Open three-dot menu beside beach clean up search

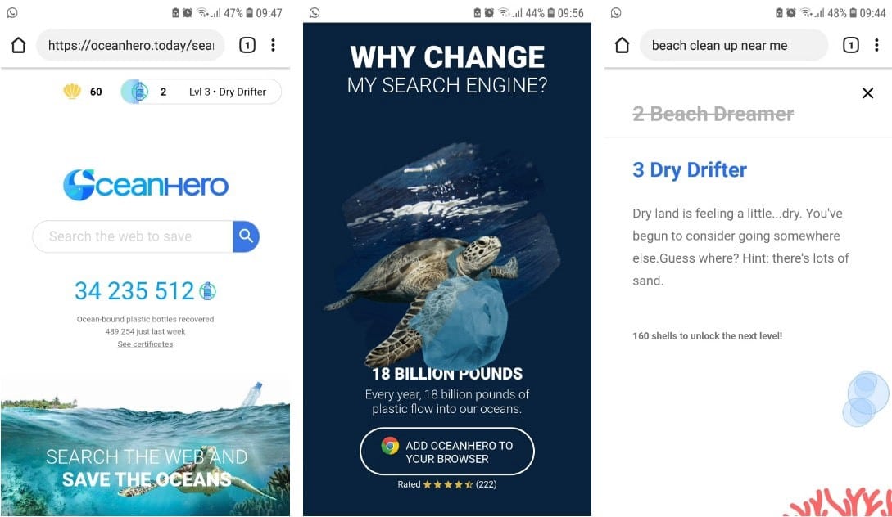(x=876, y=45)
